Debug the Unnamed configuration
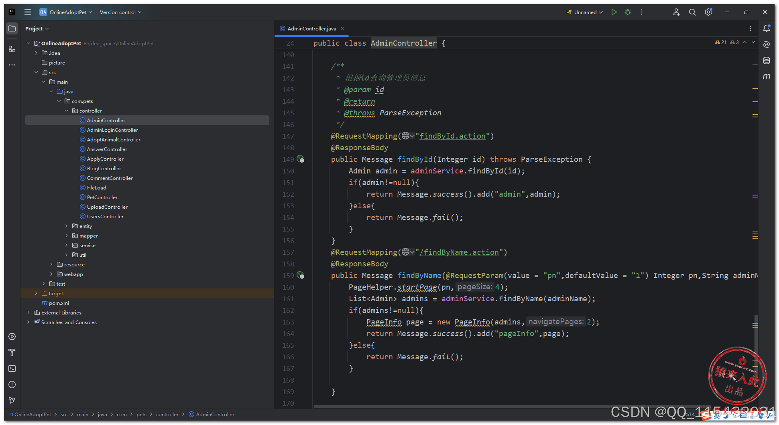The height and width of the screenshot is (425, 779). pyautogui.click(x=628, y=12)
